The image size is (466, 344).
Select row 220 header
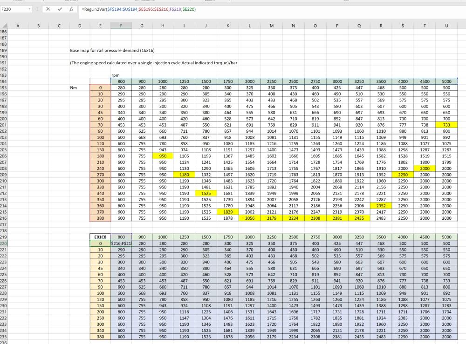click(4, 243)
